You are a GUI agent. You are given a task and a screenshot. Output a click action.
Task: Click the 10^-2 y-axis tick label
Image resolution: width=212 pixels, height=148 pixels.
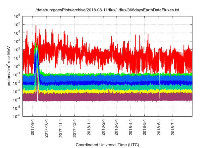click(17, 83)
